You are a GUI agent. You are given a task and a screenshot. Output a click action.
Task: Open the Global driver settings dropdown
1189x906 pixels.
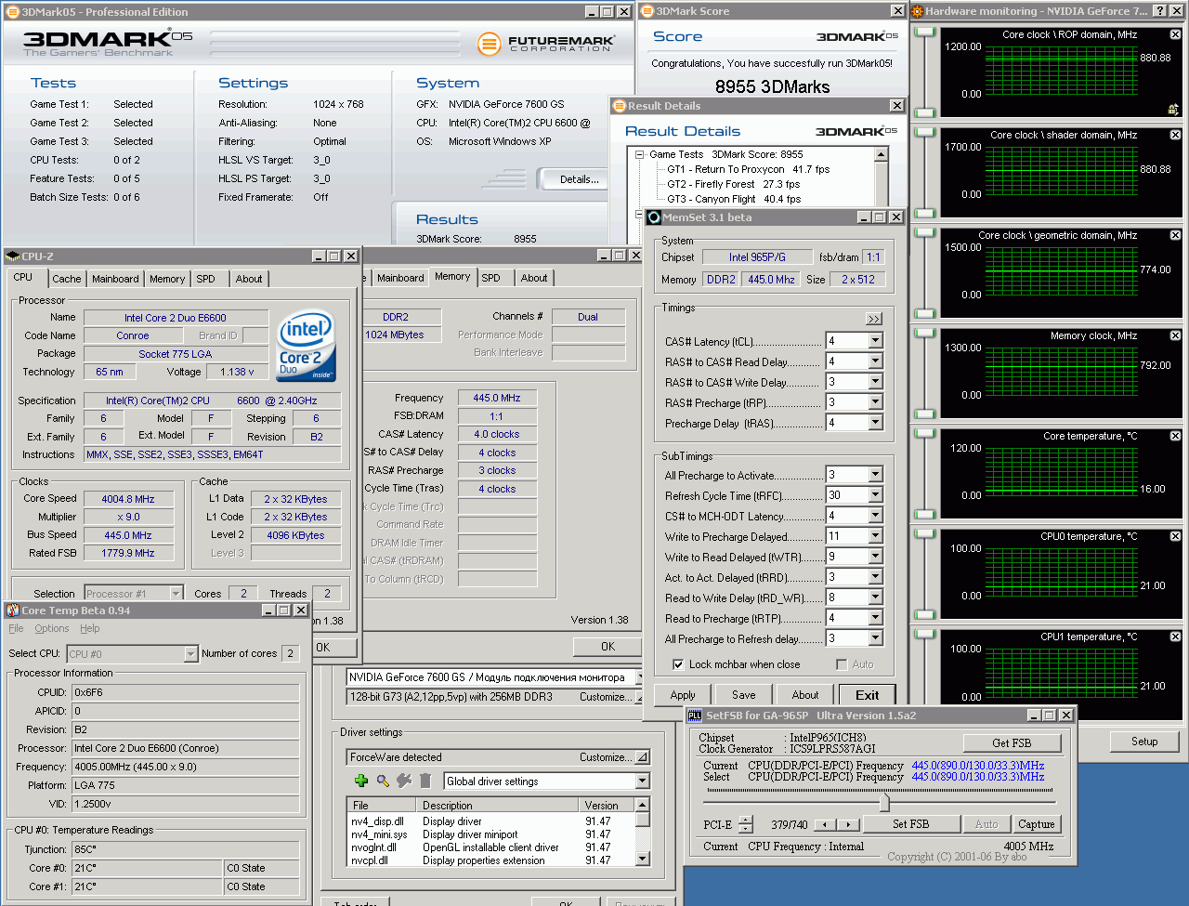(642, 781)
